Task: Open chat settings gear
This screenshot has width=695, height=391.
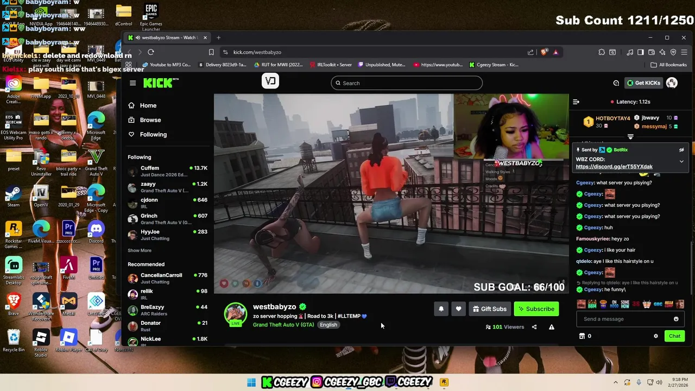Action: [655, 336]
